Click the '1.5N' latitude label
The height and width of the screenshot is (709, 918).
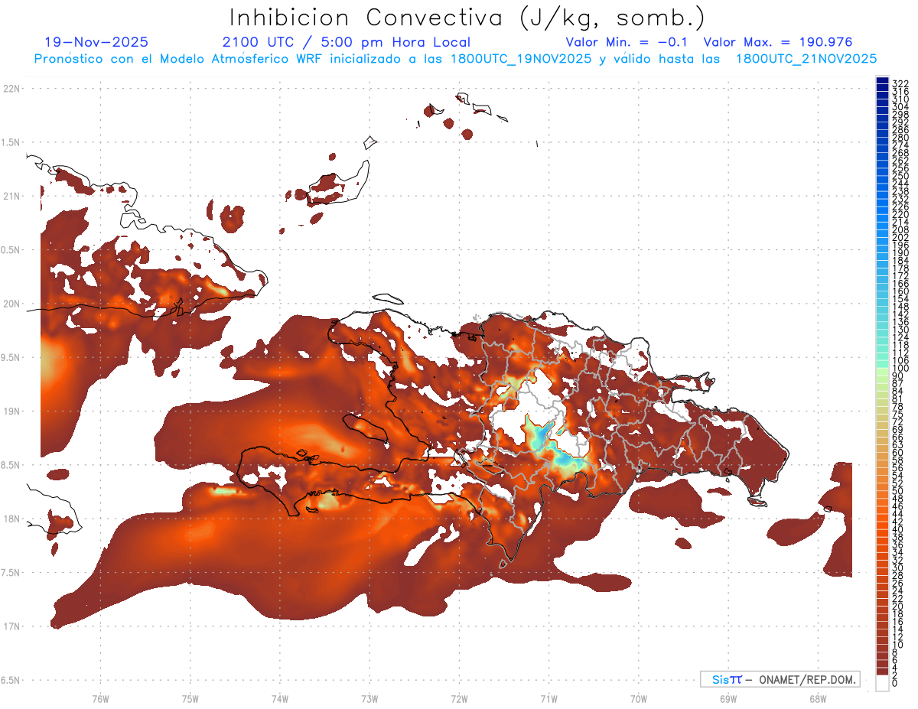point(11,142)
